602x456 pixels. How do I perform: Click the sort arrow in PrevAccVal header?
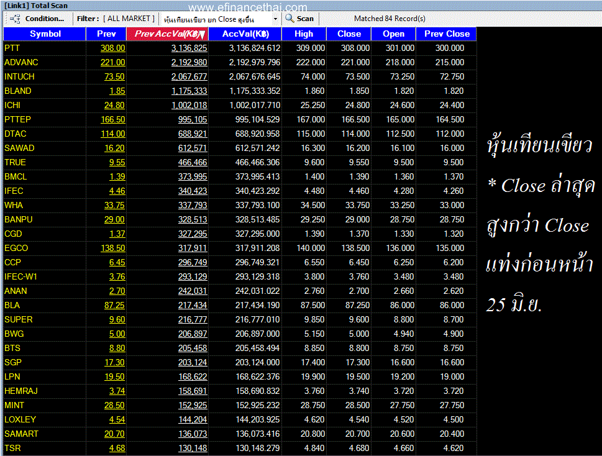tap(203, 35)
